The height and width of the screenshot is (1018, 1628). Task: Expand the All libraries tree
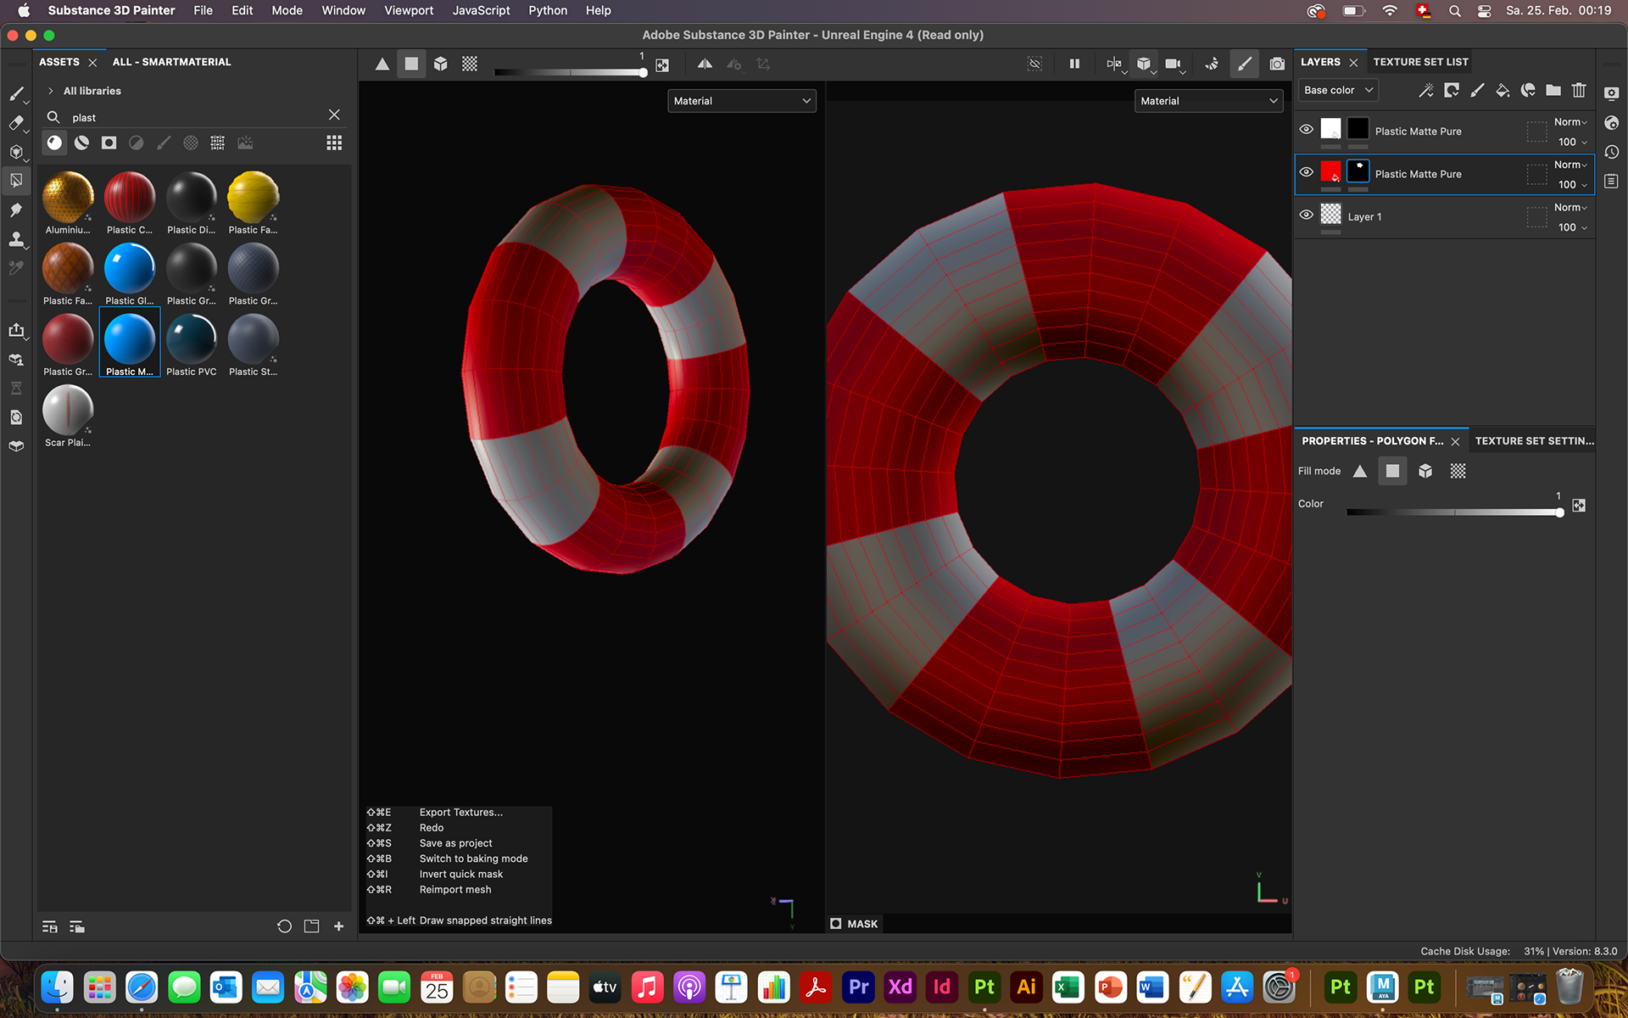pyautogui.click(x=51, y=91)
